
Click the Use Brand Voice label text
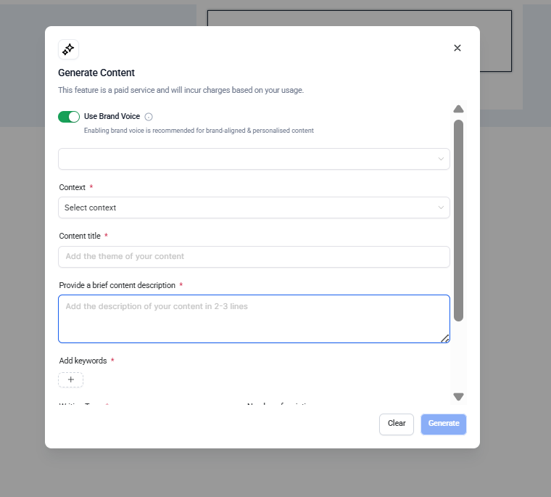pyautogui.click(x=112, y=117)
